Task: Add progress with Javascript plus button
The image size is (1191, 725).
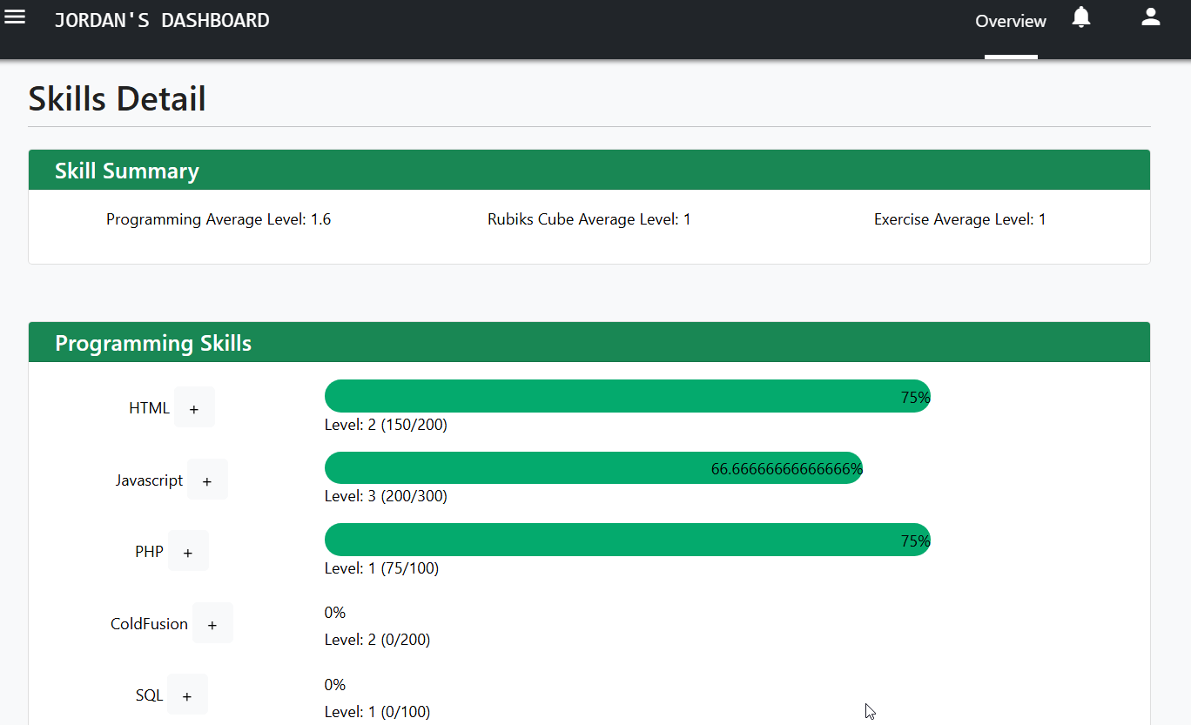Action: tap(207, 480)
